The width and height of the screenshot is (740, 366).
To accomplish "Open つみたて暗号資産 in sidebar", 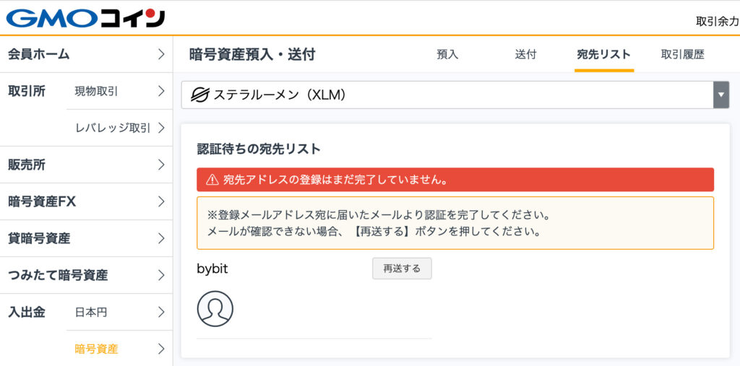I will coord(87,275).
